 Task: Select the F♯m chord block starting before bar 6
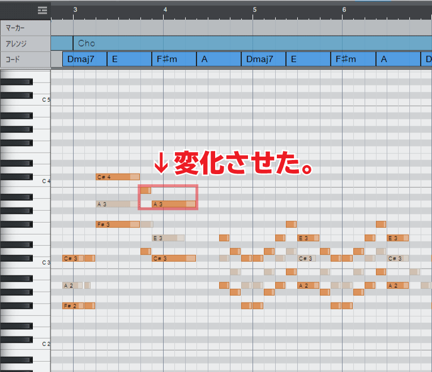(x=353, y=59)
